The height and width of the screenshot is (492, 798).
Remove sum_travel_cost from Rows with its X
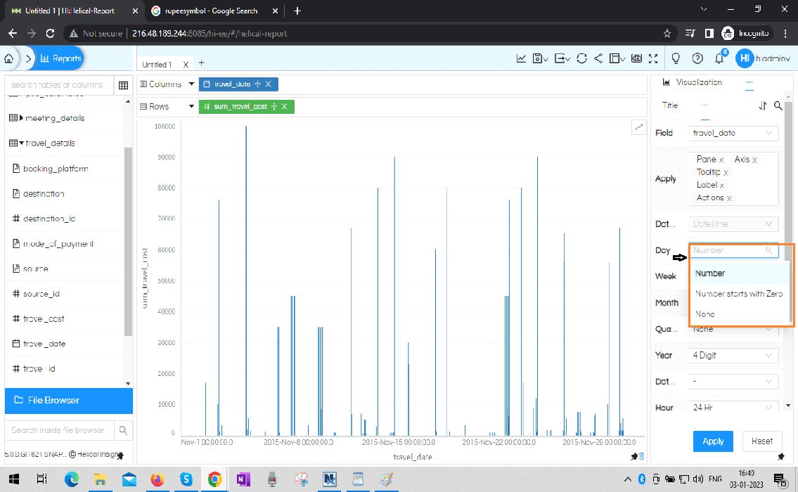pos(285,106)
